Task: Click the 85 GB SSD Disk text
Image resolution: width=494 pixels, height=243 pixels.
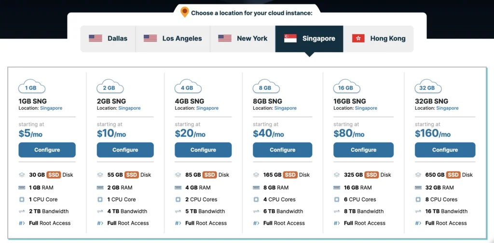Action: pyautogui.click(x=207, y=175)
